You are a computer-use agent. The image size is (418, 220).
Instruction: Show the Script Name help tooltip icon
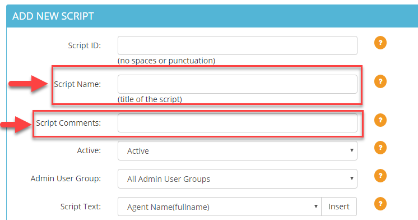380,81
